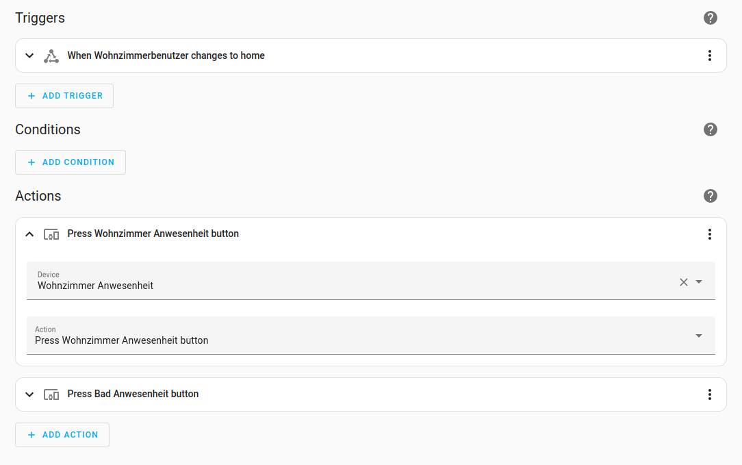The image size is (742, 465).
Task: Click device icon of Wohnzimmer Anwesenheit action
Action: 51,234
